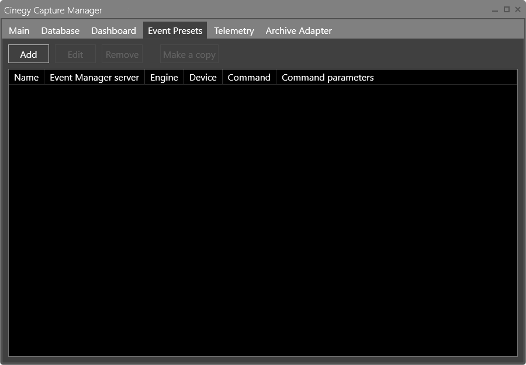Viewport: 526px width, 365px height.
Task: Click the Device column header
Action: point(202,77)
